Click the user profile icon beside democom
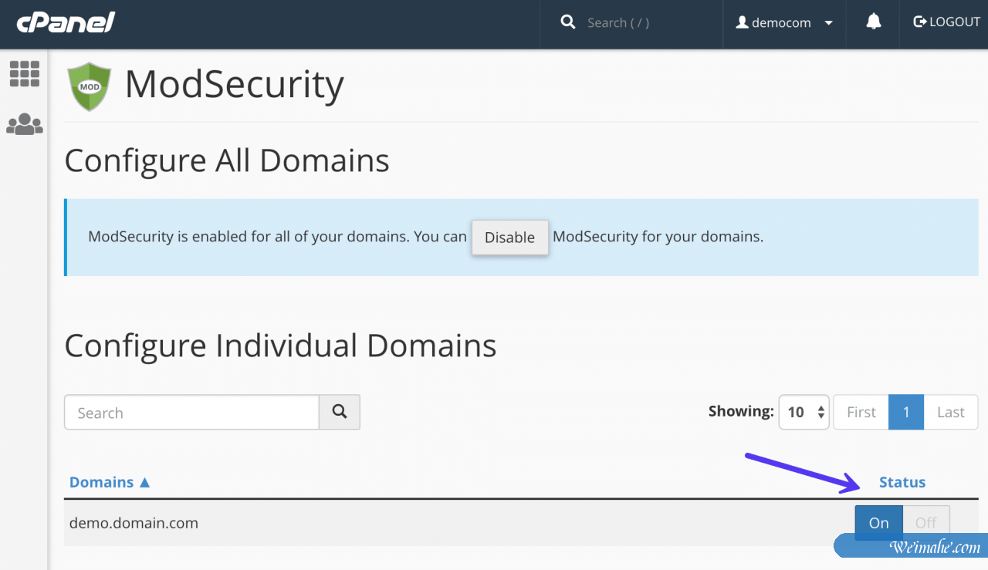This screenshot has width=988, height=570. [x=742, y=23]
